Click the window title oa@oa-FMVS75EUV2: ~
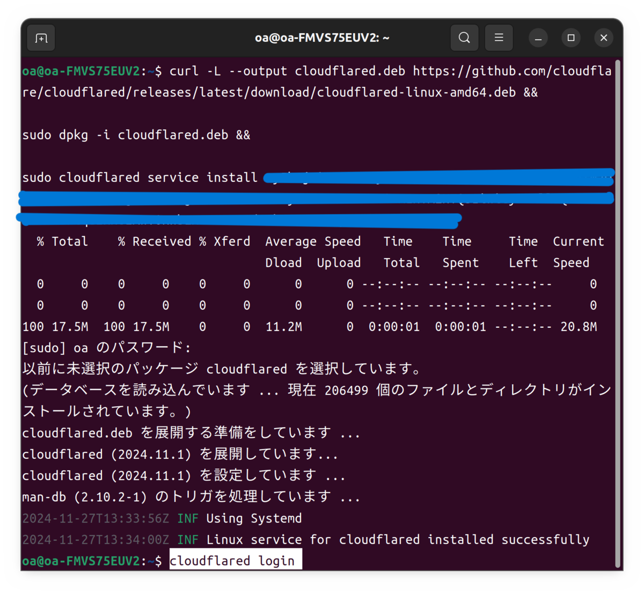 pyautogui.click(x=322, y=38)
